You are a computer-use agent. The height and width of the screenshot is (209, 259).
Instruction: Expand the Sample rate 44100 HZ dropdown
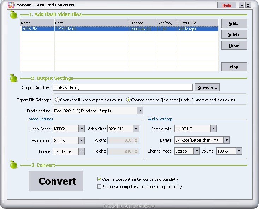click(213, 129)
